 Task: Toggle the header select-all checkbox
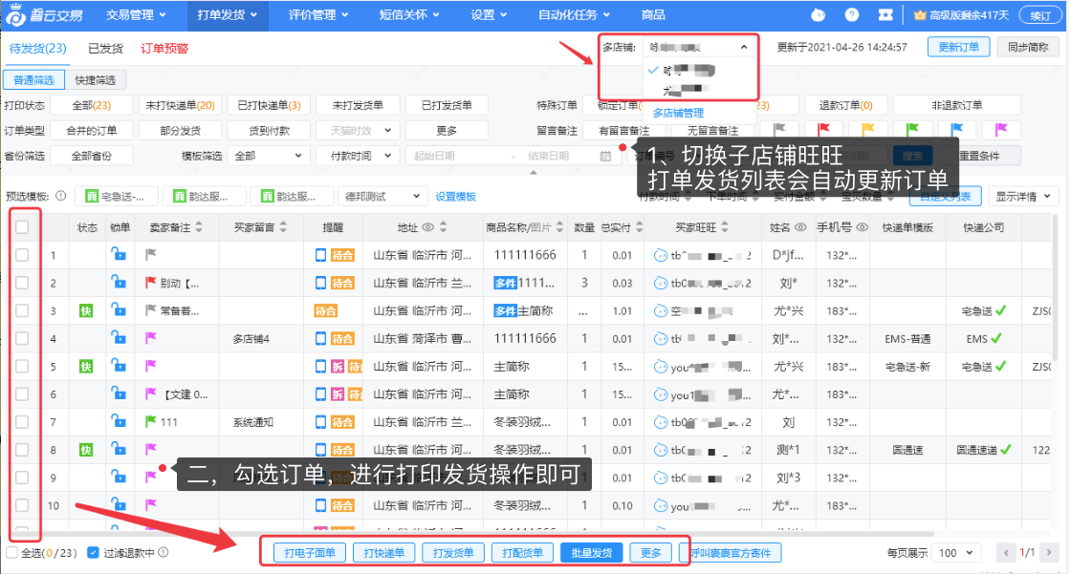(x=22, y=227)
